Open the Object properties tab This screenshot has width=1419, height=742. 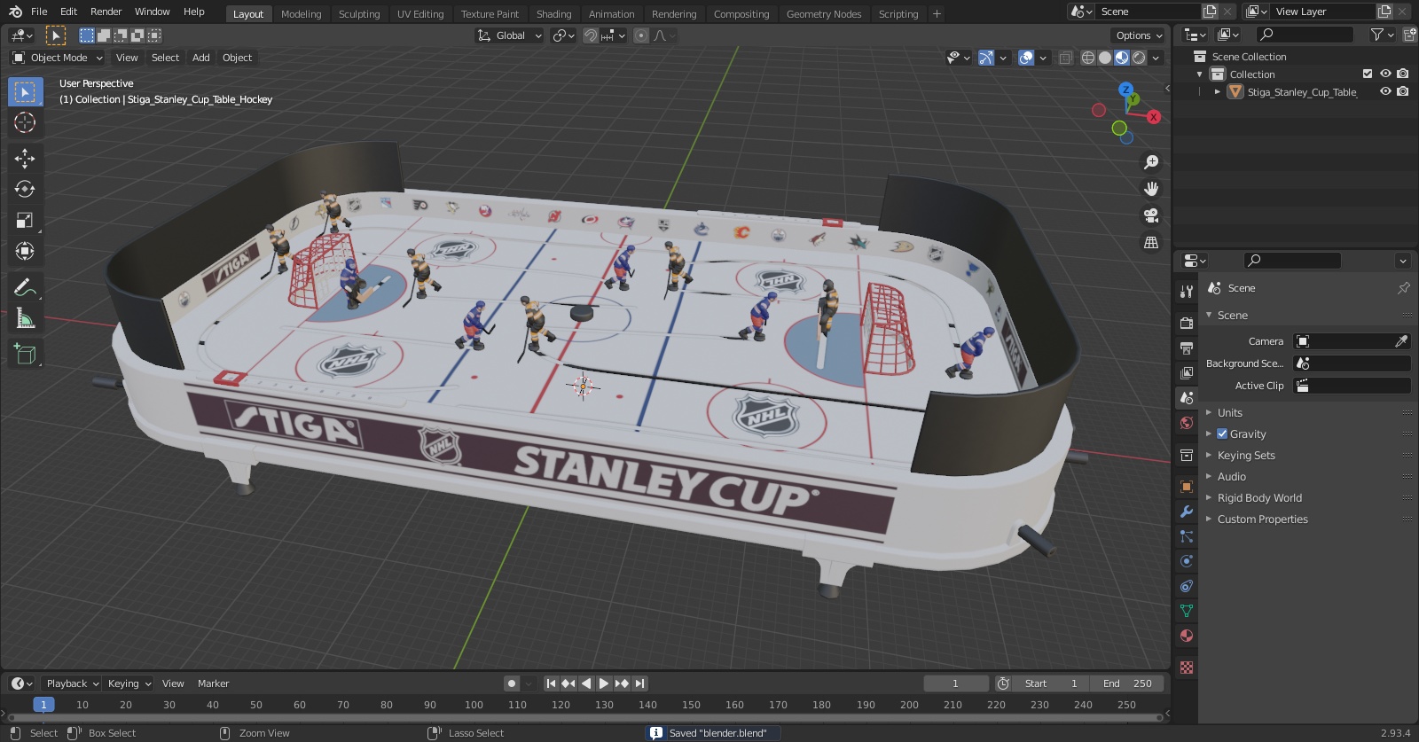pyautogui.click(x=1187, y=487)
